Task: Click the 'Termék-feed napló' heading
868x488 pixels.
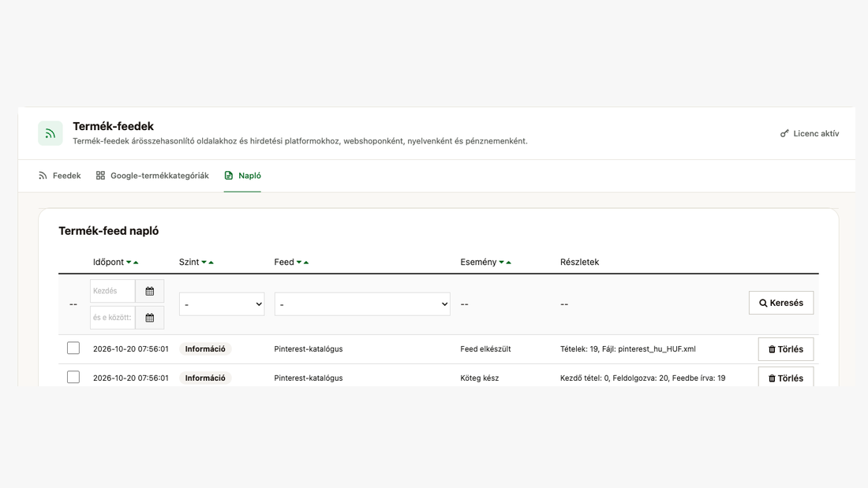Action: [109, 231]
